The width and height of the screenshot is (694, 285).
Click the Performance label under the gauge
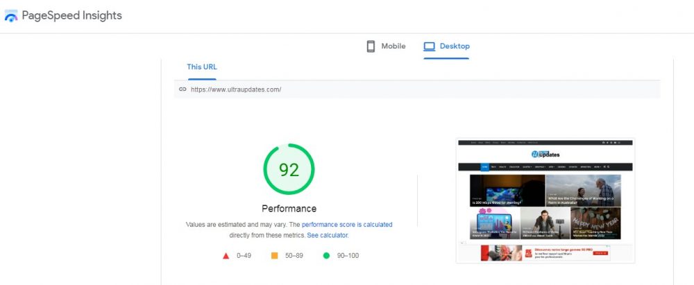point(289,209)
